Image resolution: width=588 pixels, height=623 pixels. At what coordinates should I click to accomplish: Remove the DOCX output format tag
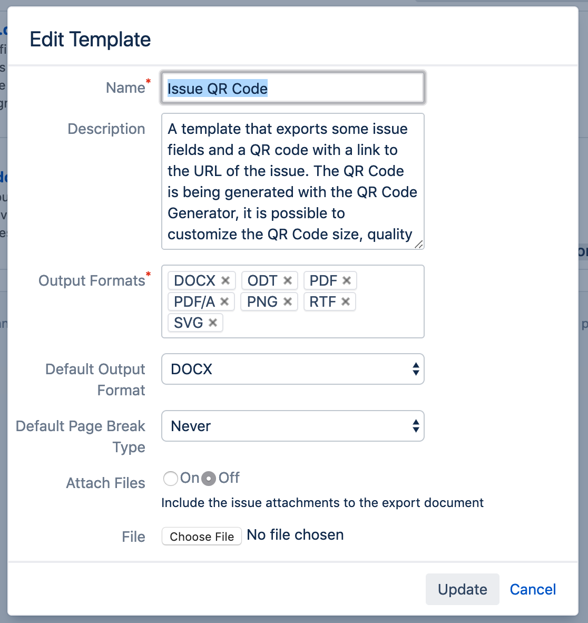[x=226, y=280]
